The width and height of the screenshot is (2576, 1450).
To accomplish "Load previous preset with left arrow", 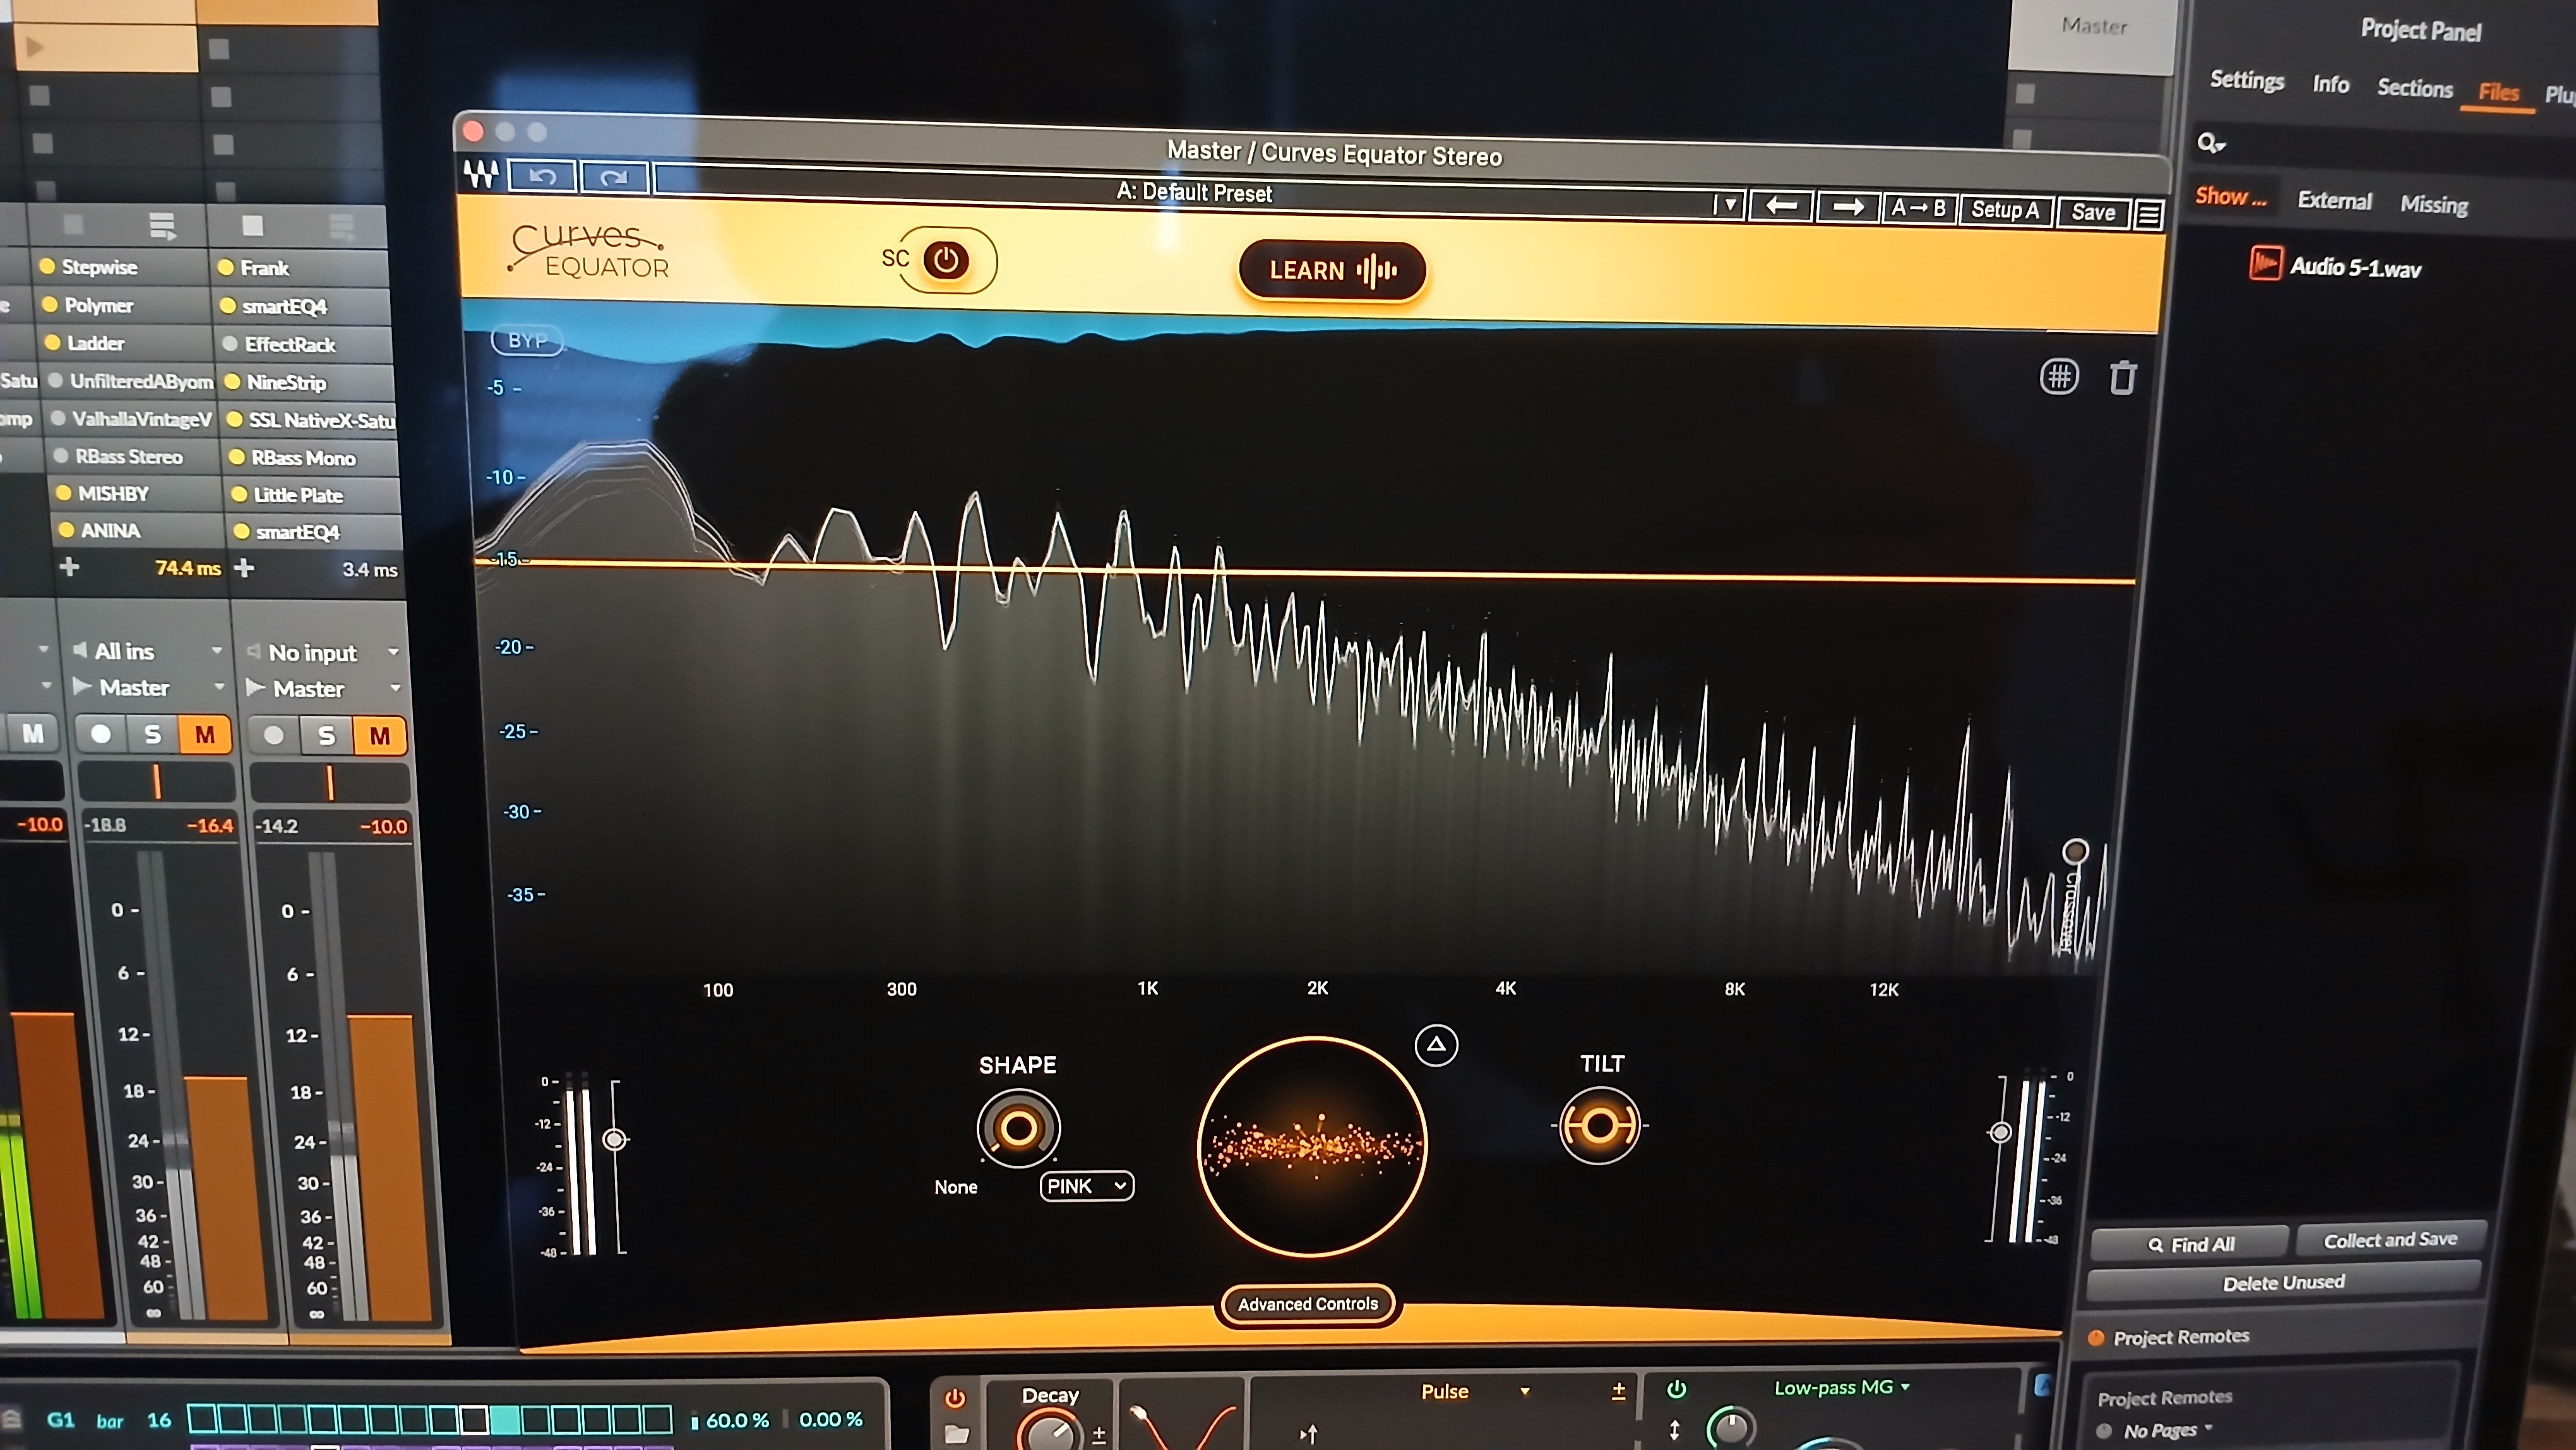I will coord(1781,206).
